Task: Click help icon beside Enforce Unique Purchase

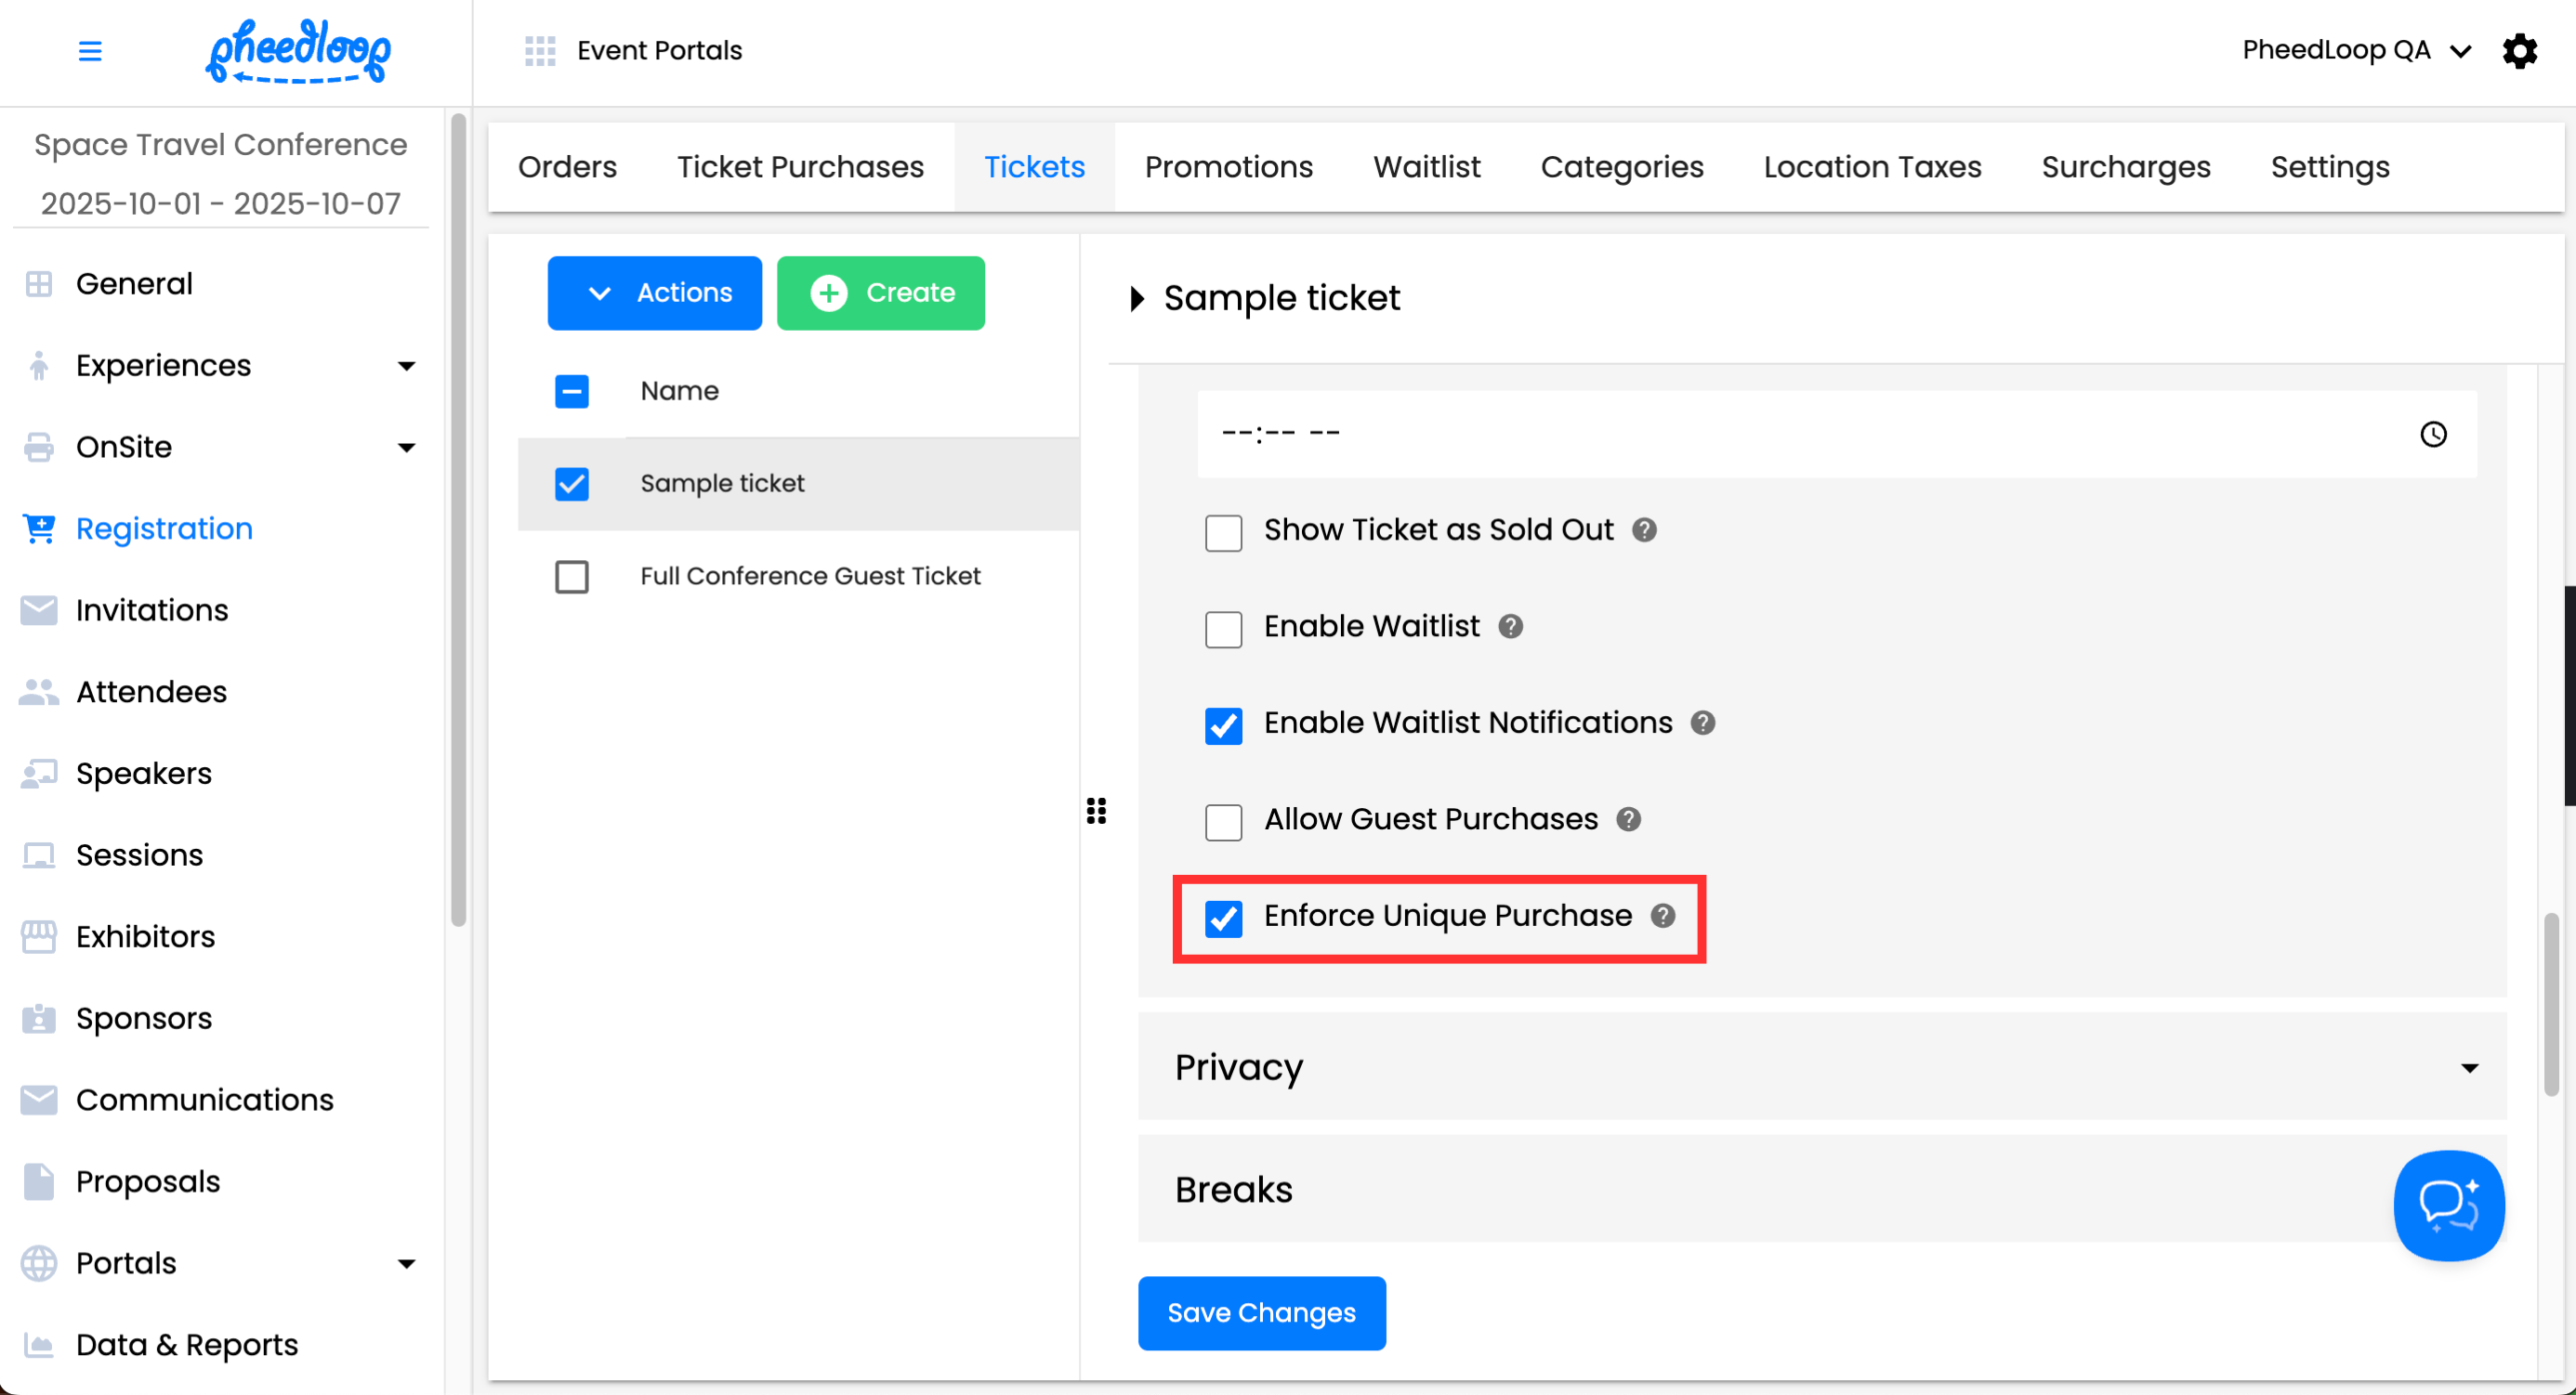Action: click(1662, 916)
